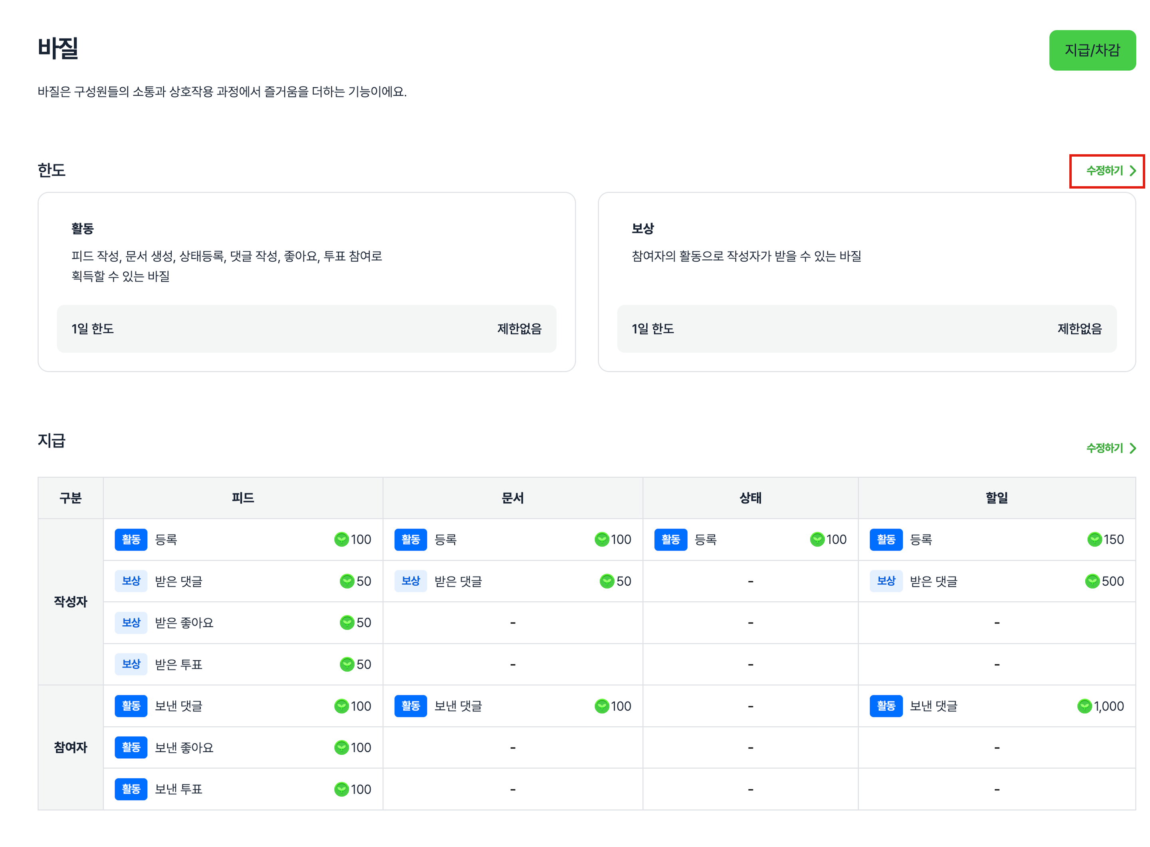The height and width of the screenshot is (847, 1150).
Task: Click the 작성자 row group cell
Action: [x=71, y=601]
